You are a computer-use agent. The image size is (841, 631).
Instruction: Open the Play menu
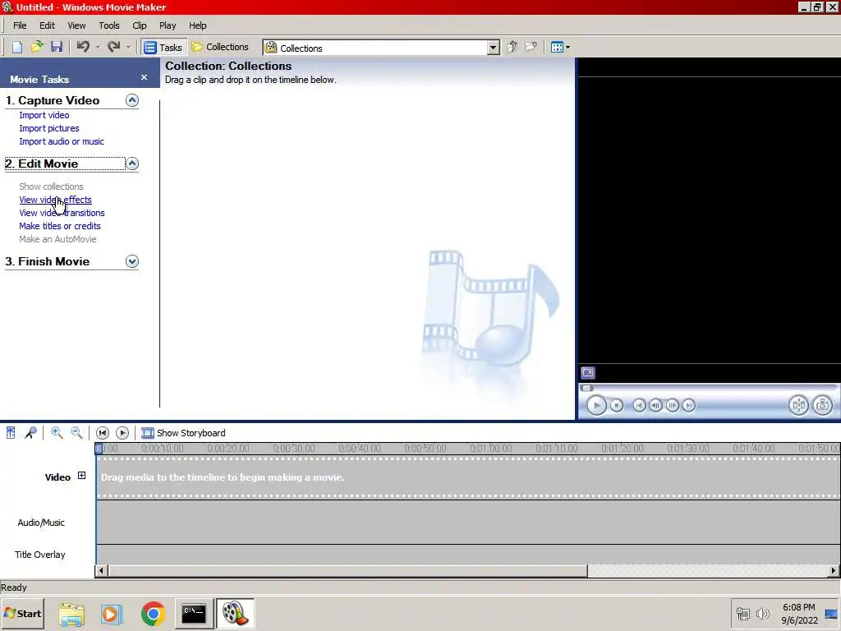point(168,25)
